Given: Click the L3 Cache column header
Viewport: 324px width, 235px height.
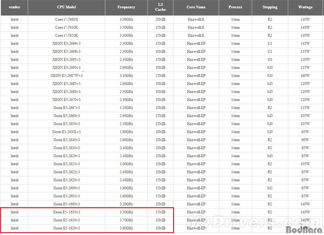Looking at the screenshot, I should pos(160,7).
